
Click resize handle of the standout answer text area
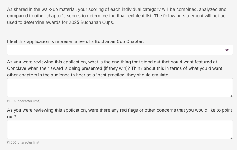tap(231, 96)
